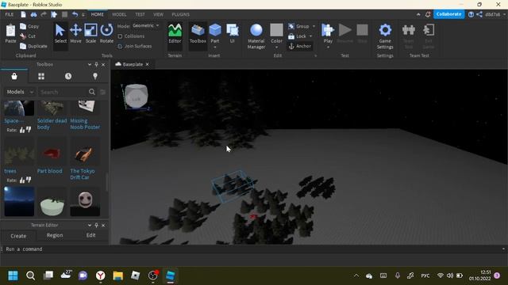
Task: Copy the selection
Action: click(29, 26)
